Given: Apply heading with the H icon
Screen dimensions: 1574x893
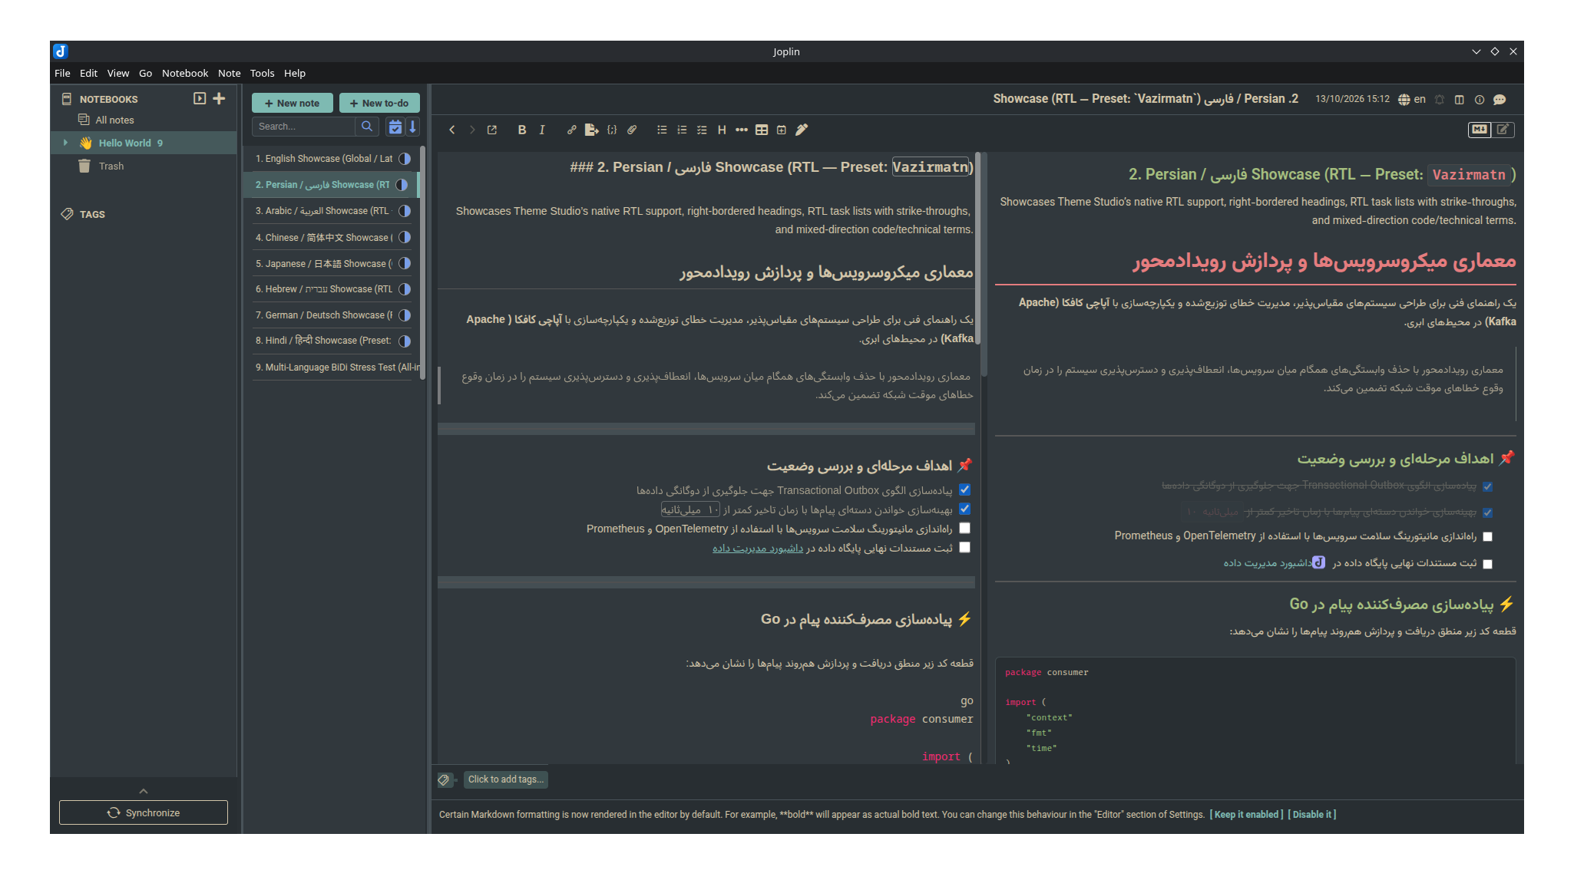Looking at the screenshot, I should coord(722,130).
